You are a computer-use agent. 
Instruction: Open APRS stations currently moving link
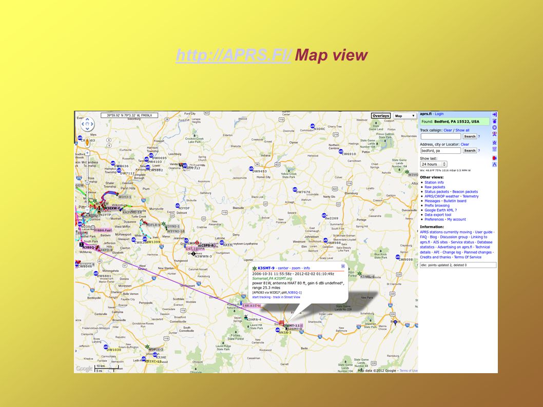pyautogui.click(x=445, y=232)
